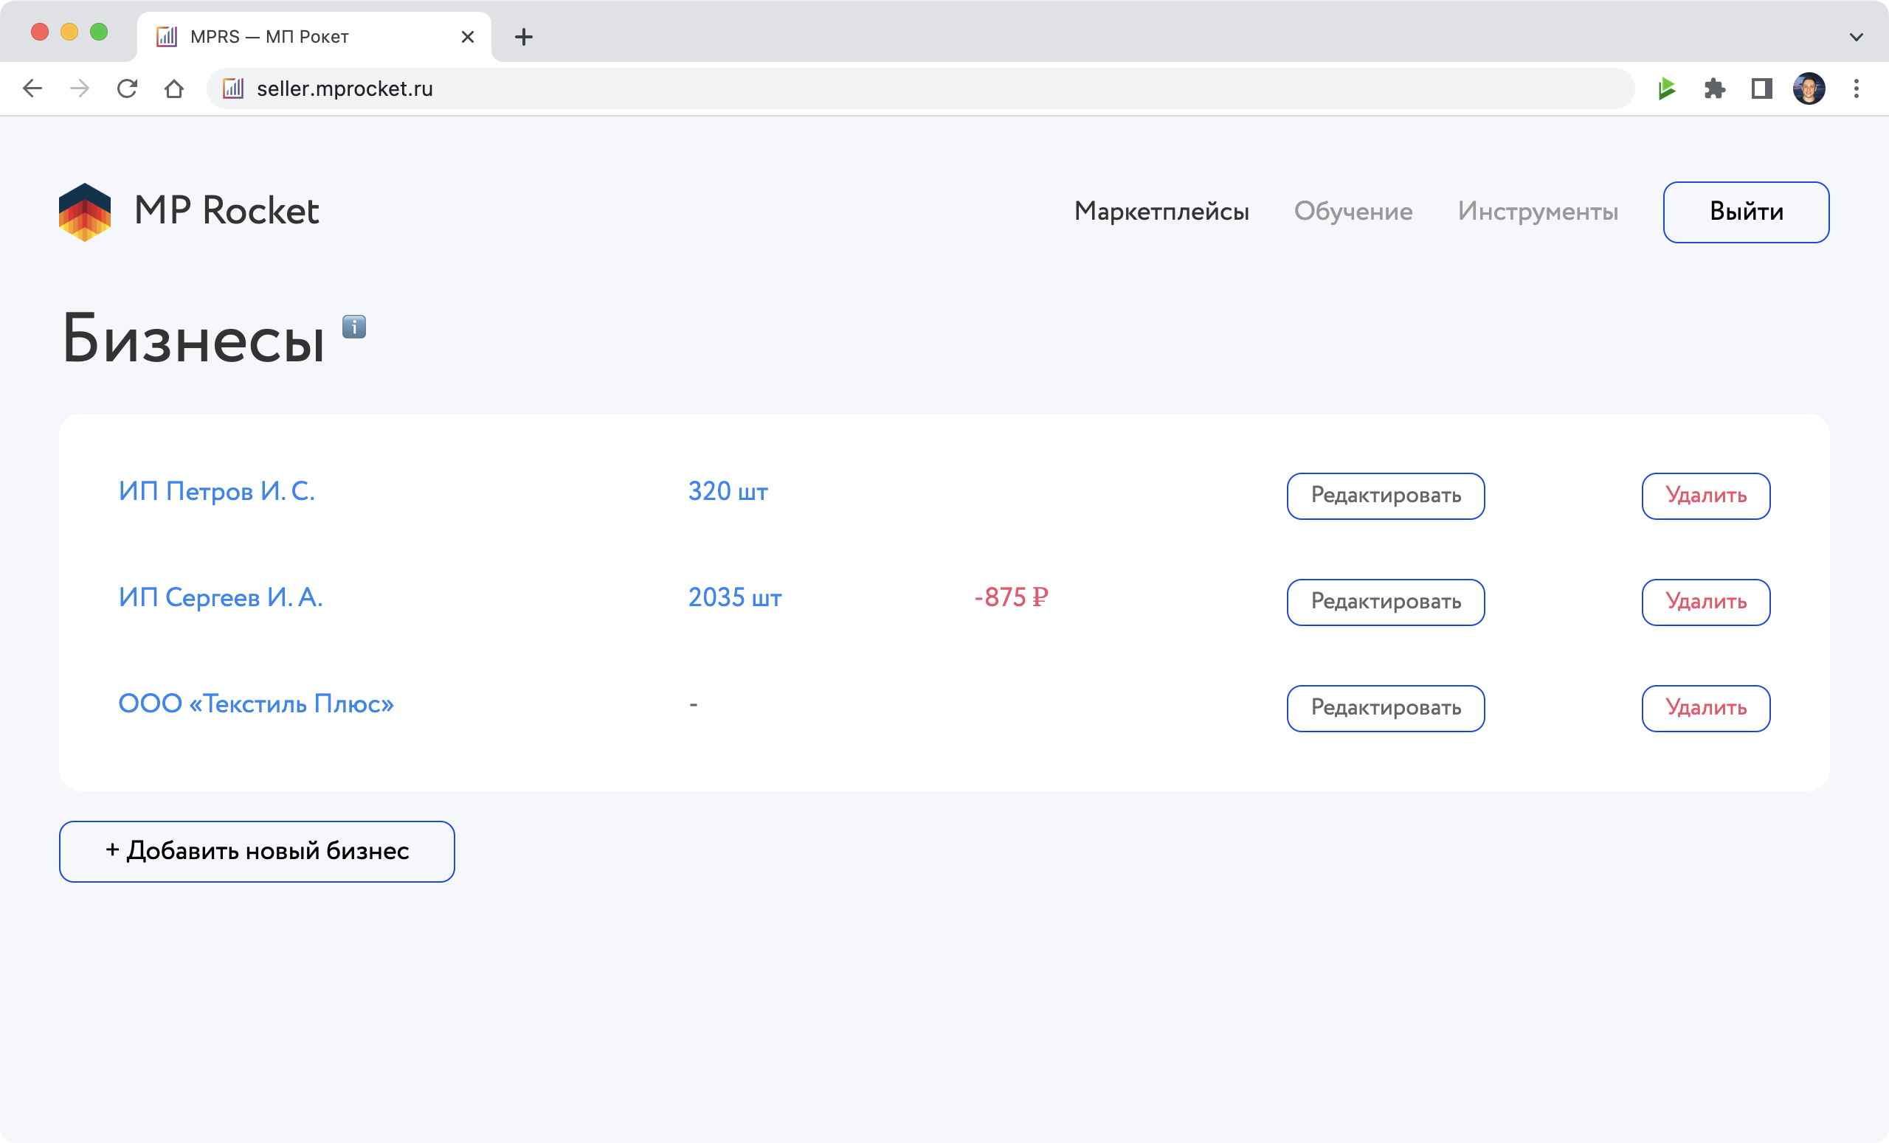Toggle the browser side panel icon
Image resolution: width=1889 pixels, height=1143 pixels.
[x=1762, y=89]
